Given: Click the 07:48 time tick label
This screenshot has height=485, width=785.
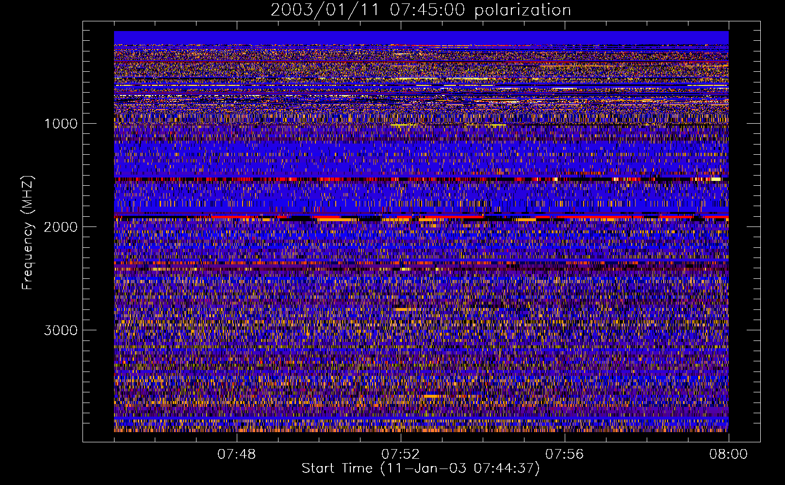Looking at the screenshot, I should pos(236,454).
